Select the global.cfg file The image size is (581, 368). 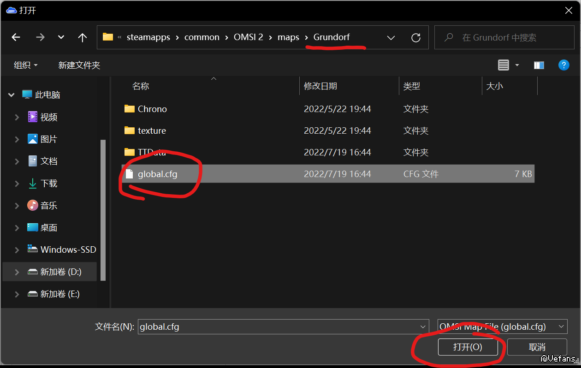click(x=157, y=174)
